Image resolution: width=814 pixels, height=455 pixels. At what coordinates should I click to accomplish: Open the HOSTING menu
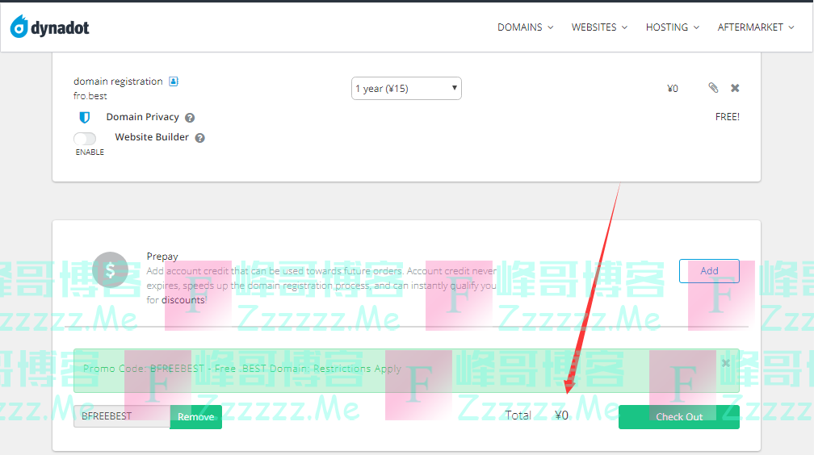[672, 27]
